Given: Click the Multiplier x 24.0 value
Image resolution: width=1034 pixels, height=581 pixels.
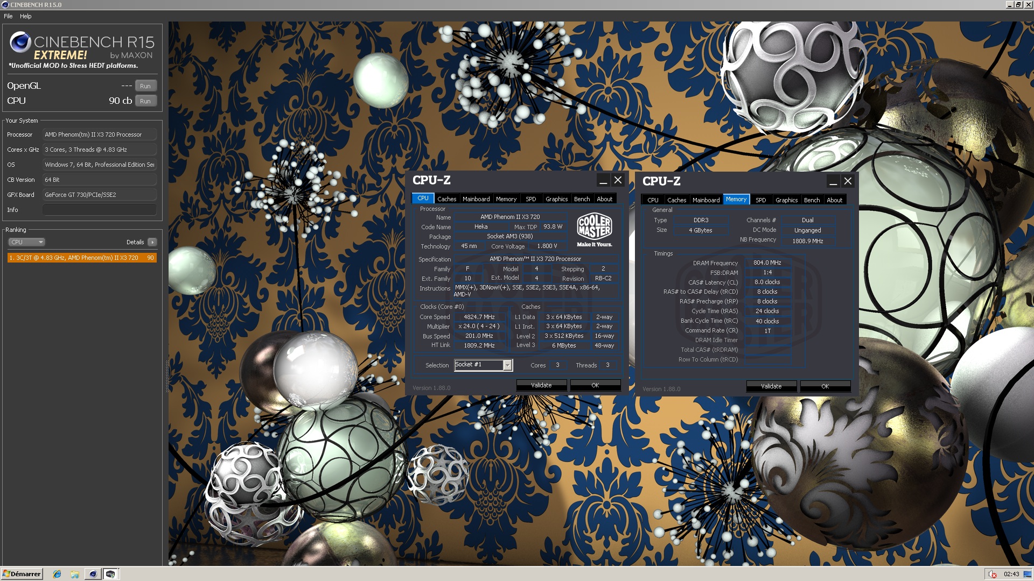Looking at the screenshot, I should [x=479, y=326].
